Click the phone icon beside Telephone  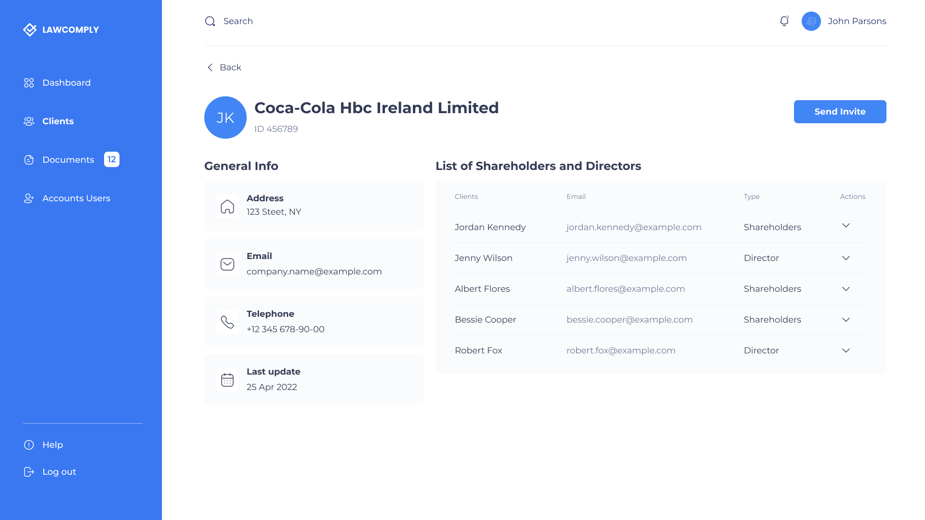[x=227, y=322]
